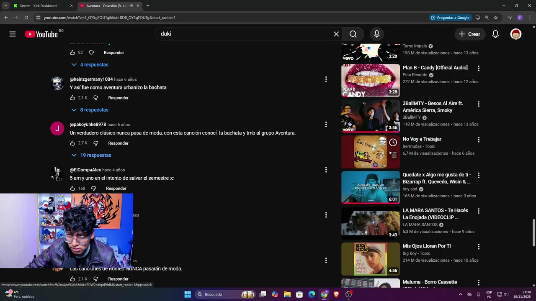Start voice search with microphone icon

point(377,34)
